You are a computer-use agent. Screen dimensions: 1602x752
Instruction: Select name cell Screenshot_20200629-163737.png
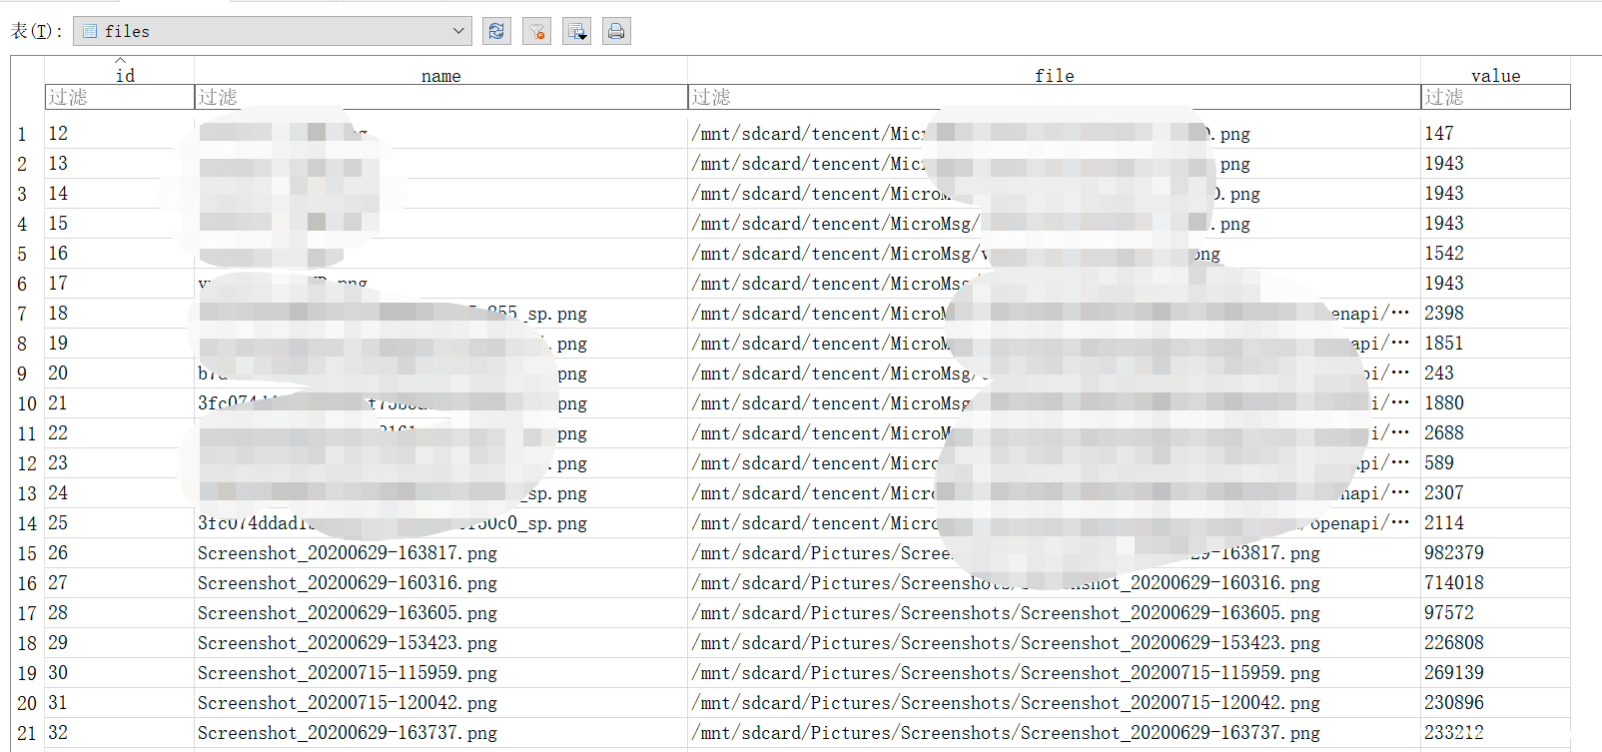point(441,733)
